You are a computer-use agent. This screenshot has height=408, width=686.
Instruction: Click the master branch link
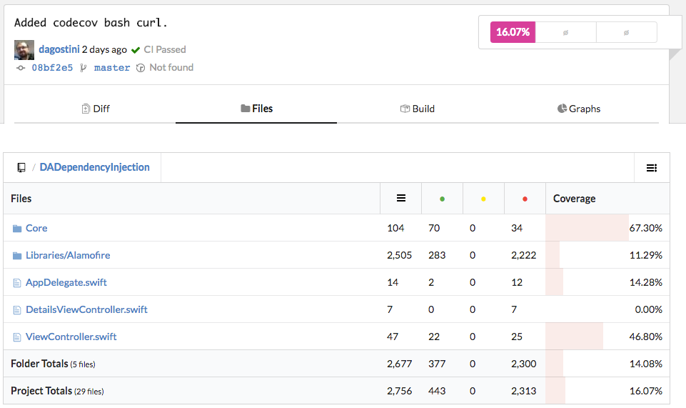(x=112, y=68)
